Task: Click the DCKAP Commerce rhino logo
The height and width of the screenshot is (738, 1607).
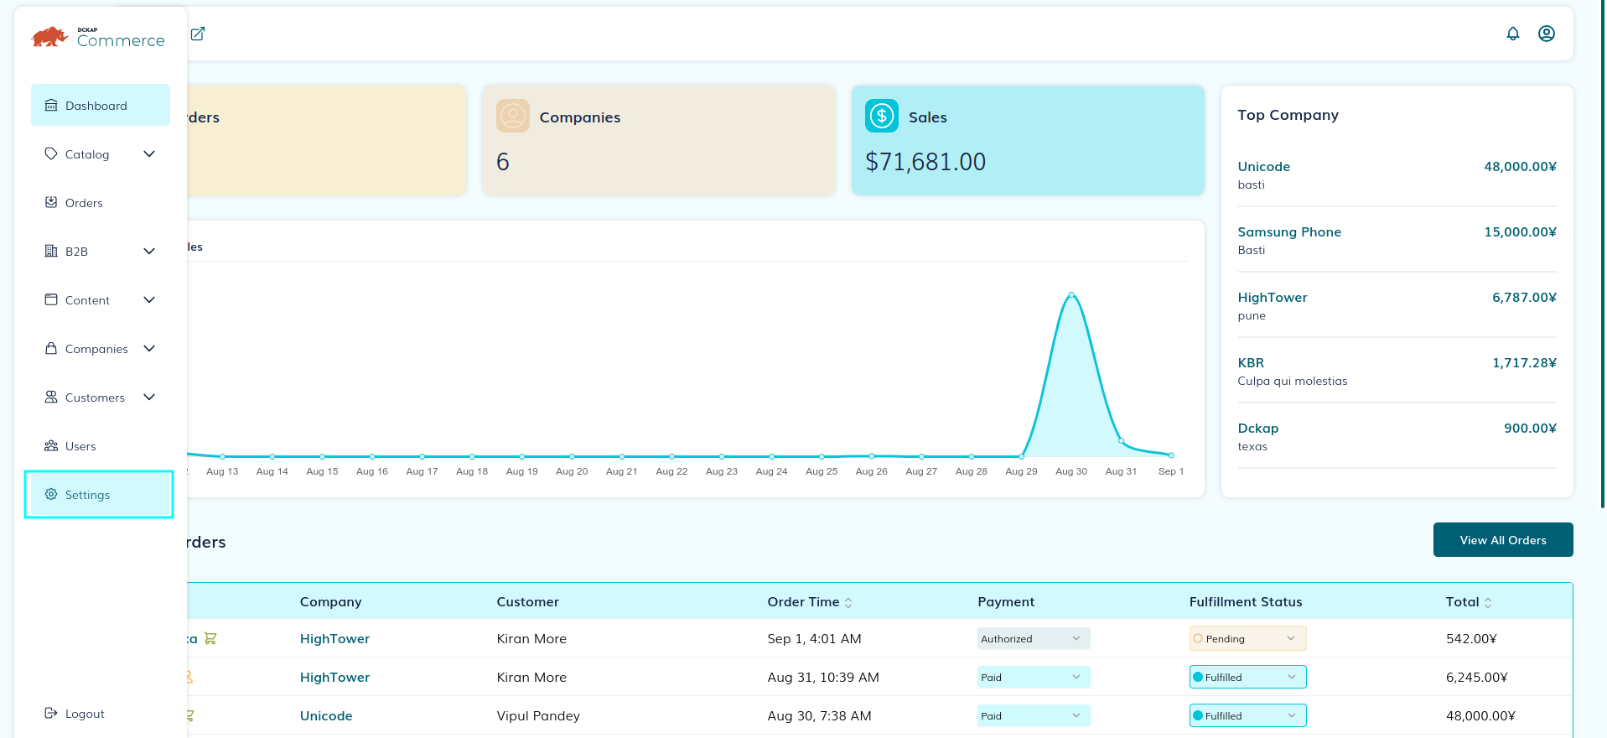Action: 49,37
